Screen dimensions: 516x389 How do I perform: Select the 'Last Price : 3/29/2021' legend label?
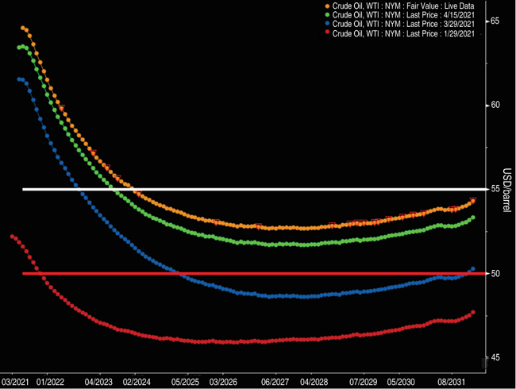[x=404, y=25]
